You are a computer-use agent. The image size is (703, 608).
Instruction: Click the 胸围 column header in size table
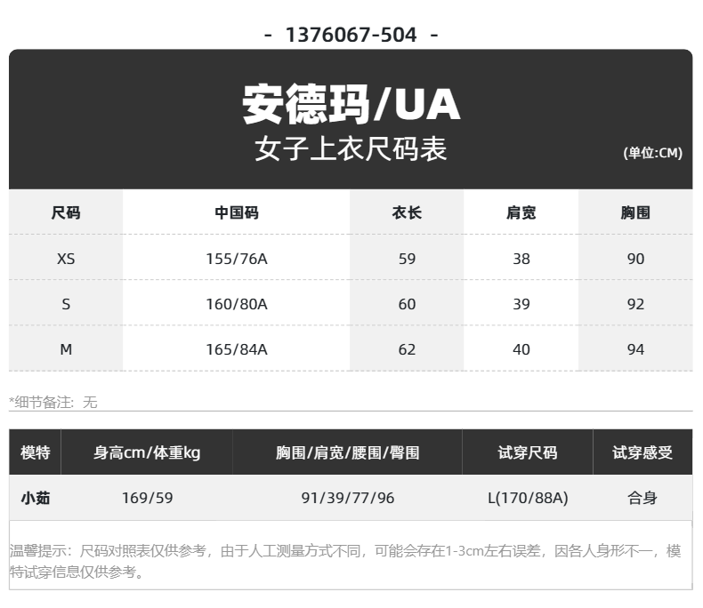tap(635, 212)
